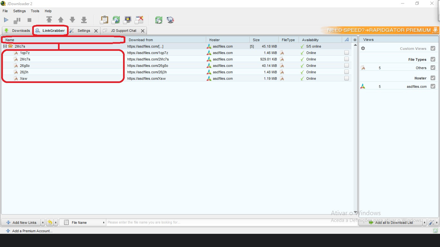The image size is (440, 247).
Task: Close the Settings tab
Action: pos(96,31)
